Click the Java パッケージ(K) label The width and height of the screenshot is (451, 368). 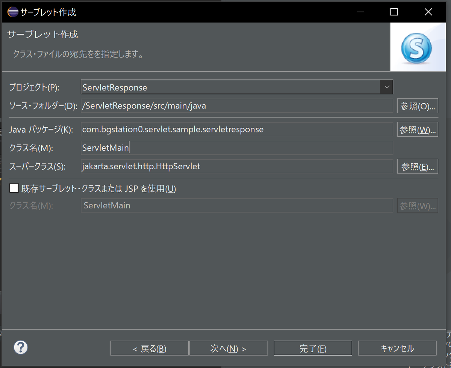(40, 130)
